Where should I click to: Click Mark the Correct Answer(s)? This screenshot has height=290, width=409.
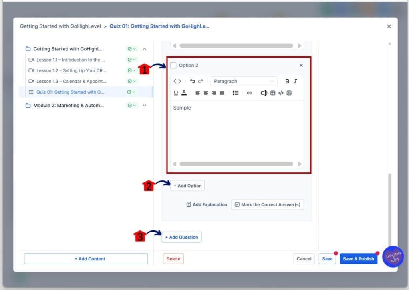pos(267,204)
